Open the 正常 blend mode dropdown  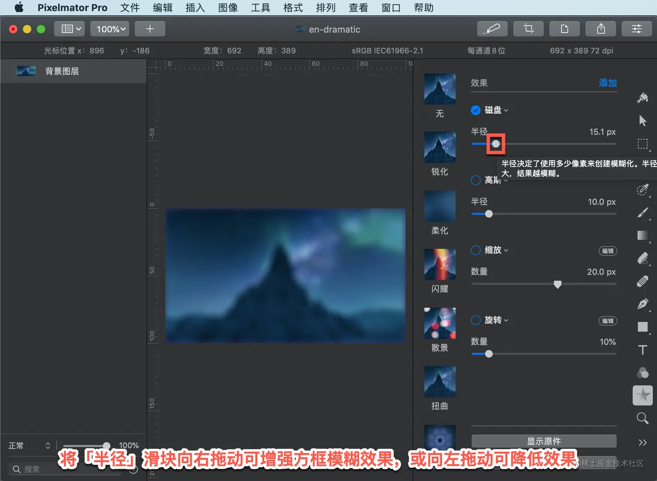point(30,445)
